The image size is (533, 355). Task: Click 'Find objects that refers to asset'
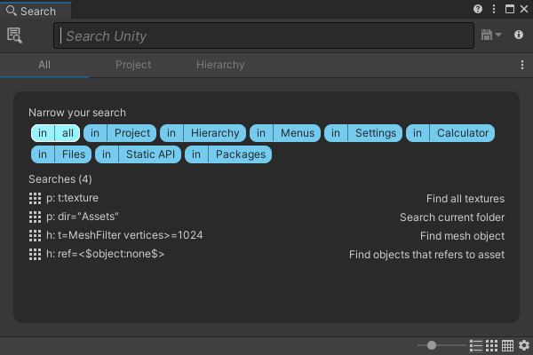click(426, 255)
